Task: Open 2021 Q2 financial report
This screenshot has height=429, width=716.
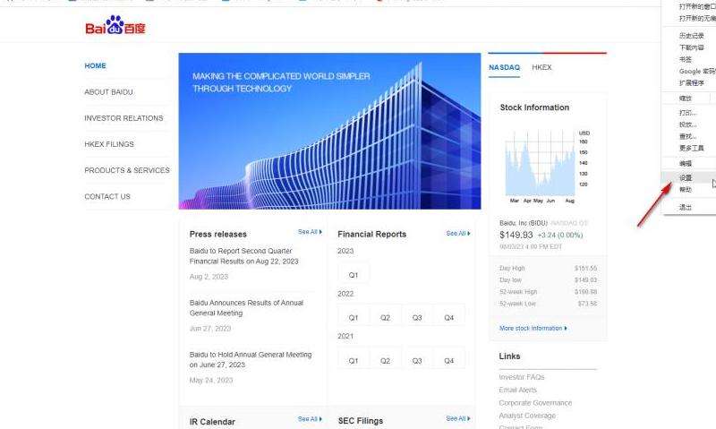Action: click(386, 360)
